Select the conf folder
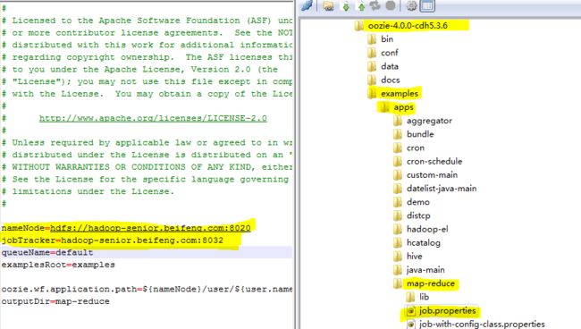The width and height of the screenshot is (581, 329). click(390, 53)
